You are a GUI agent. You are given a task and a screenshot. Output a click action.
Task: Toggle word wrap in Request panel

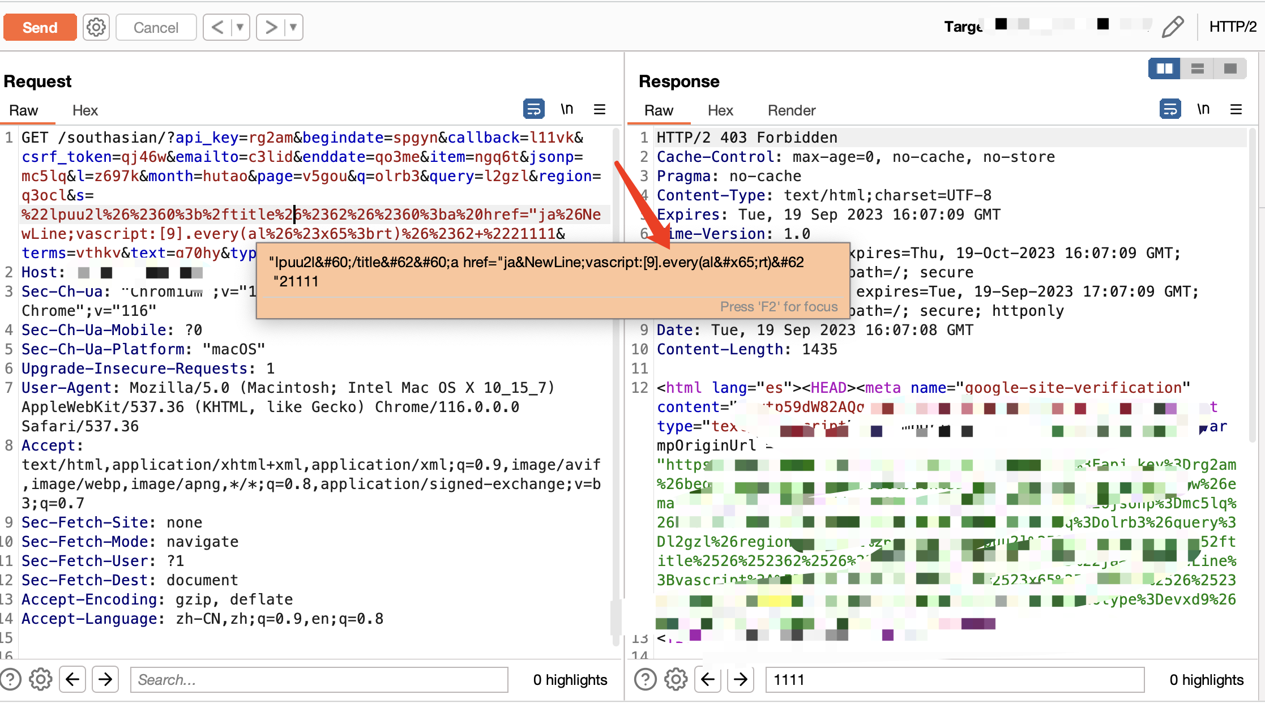pyautogui.click(x=533, y=109)
